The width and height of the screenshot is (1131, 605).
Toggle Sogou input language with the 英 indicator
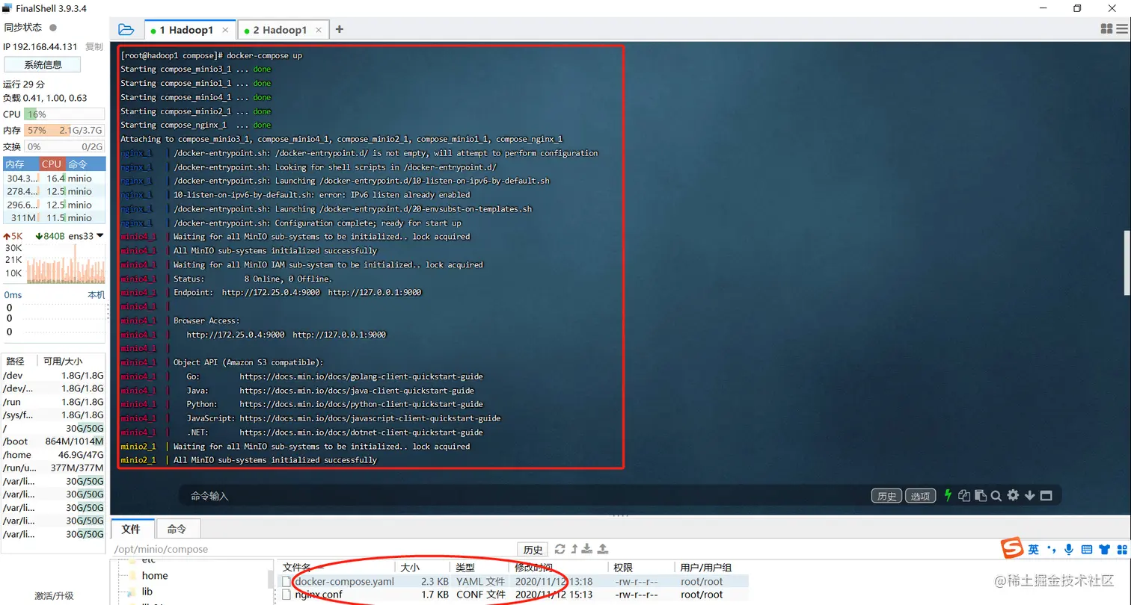point(1032,549)
